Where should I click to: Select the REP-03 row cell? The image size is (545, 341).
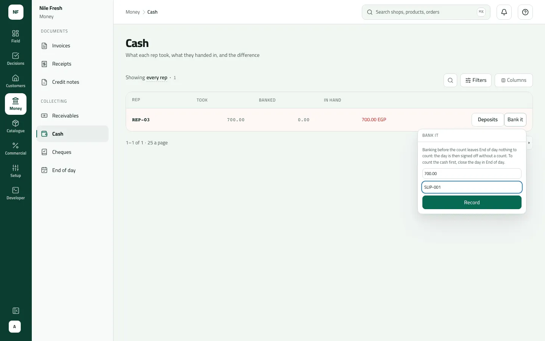point(141,120)
